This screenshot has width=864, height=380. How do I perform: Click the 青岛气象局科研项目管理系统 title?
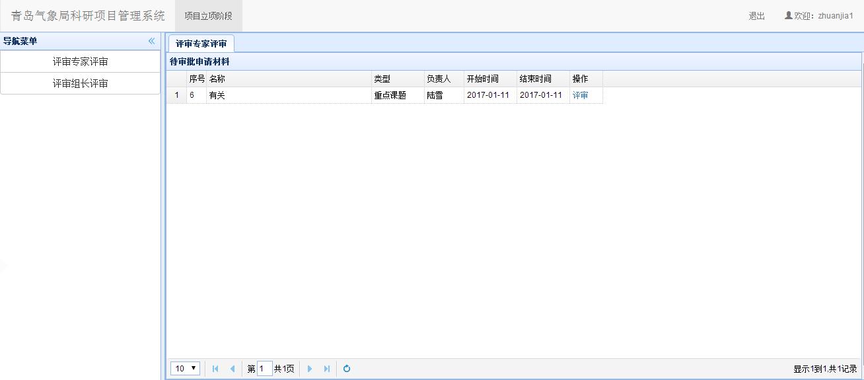click(88, 16)
